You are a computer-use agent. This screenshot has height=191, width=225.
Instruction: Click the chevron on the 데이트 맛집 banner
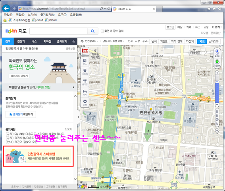click(73, 87)
